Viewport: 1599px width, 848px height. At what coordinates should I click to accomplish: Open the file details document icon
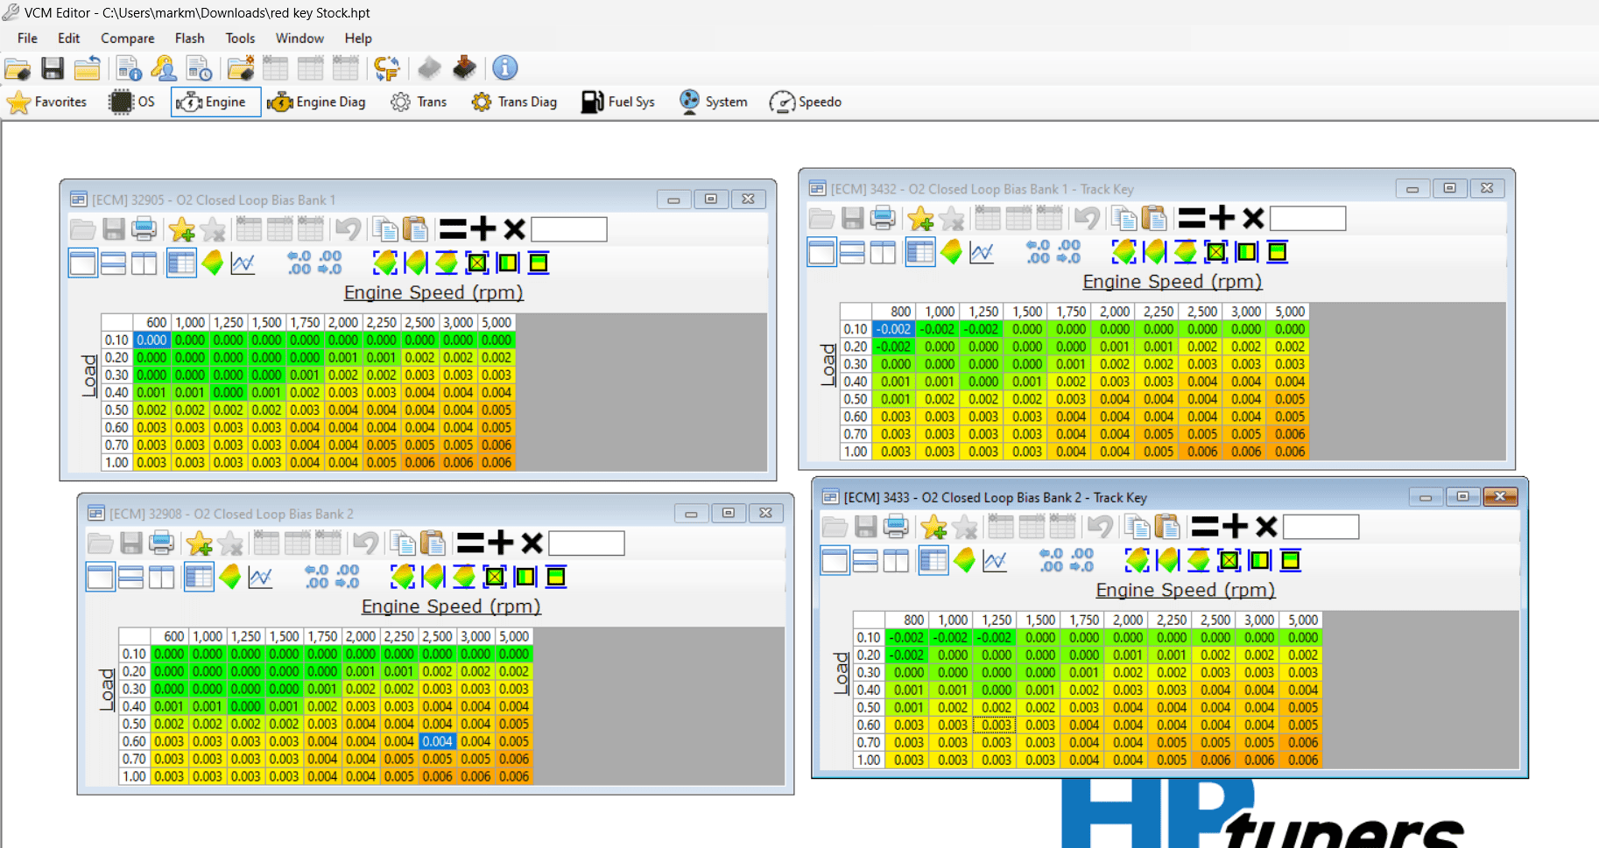129,68
